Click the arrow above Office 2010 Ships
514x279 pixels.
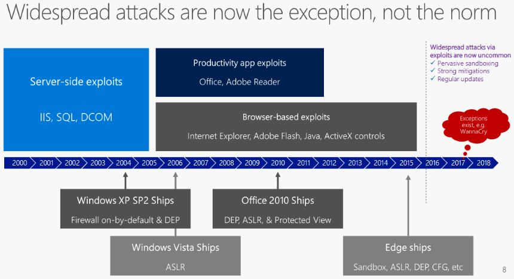click(x=278, y=180)
